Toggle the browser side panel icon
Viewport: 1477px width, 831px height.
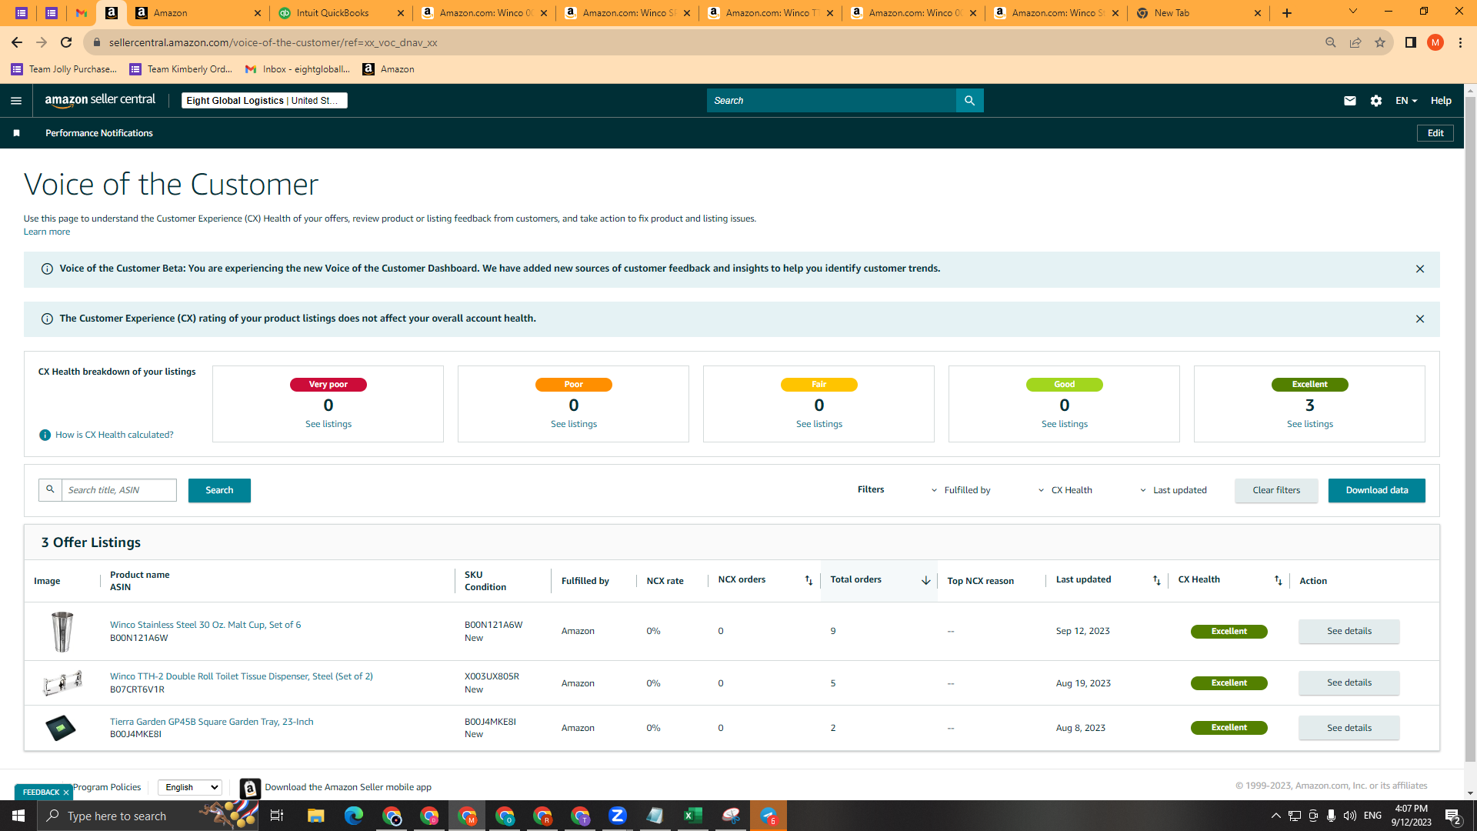1411,42
